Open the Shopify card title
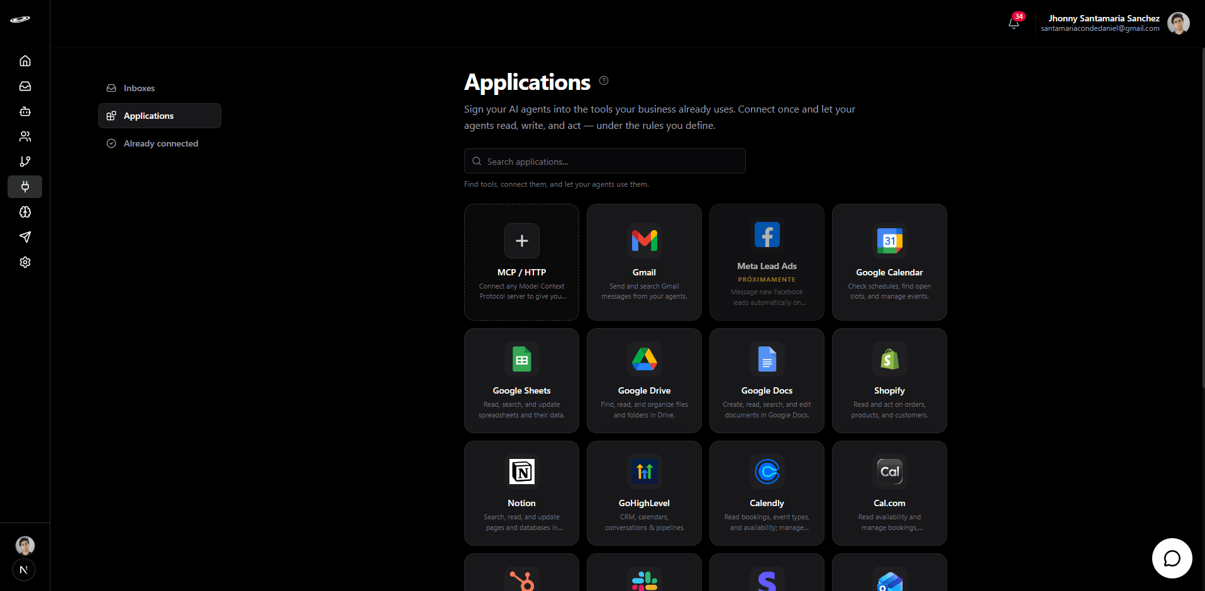 [890, 390]
